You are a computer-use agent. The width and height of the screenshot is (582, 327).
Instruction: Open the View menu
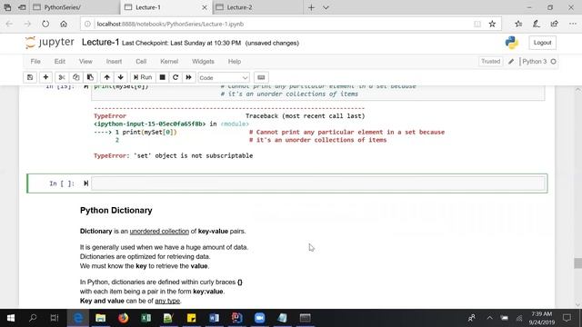[x=85, y=62]
